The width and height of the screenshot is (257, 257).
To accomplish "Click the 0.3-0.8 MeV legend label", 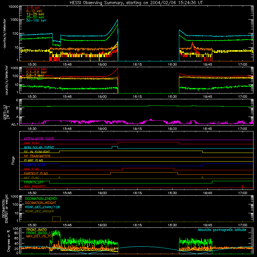I will pos(37,72).
